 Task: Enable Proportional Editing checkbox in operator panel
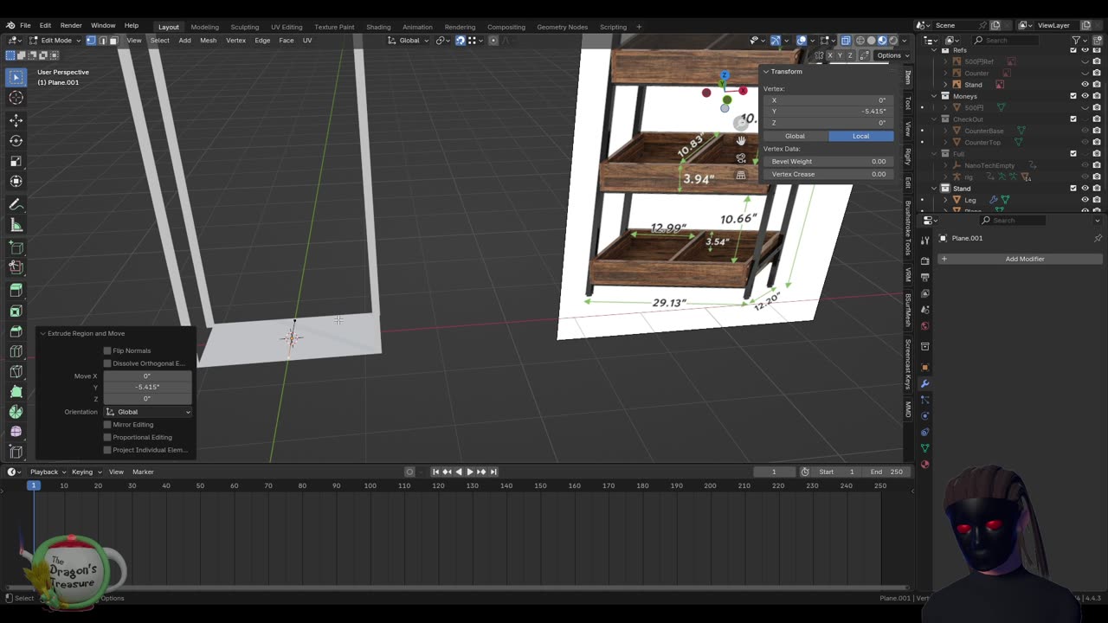tap(107, 437)
